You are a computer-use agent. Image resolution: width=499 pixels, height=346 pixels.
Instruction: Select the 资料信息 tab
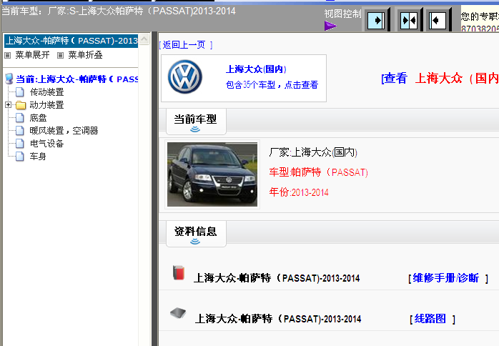[x=196, y=234]
